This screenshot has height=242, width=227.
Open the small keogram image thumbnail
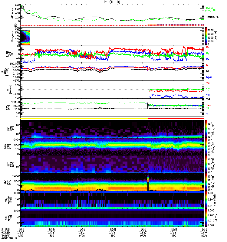pyautogui.click(x=25, y=38)
